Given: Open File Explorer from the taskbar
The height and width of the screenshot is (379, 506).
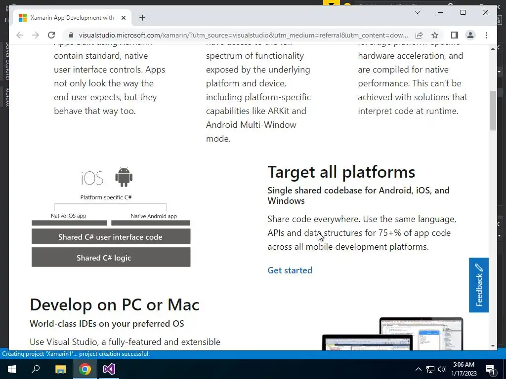Looking at the screenshot, I should (x=60, y=369).
